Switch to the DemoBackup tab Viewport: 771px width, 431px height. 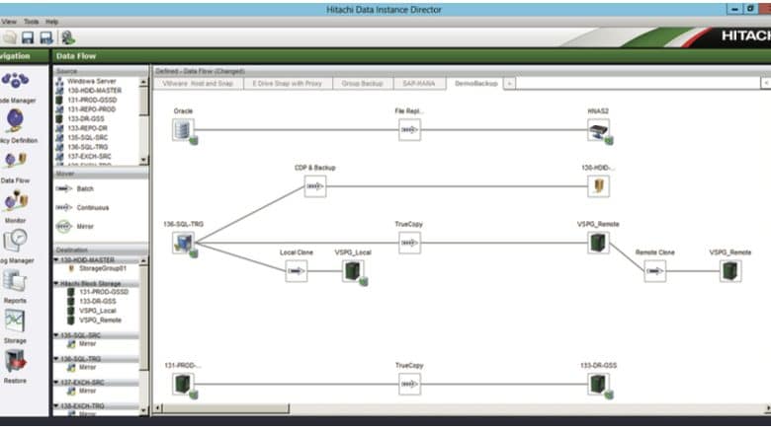point(475,84)
